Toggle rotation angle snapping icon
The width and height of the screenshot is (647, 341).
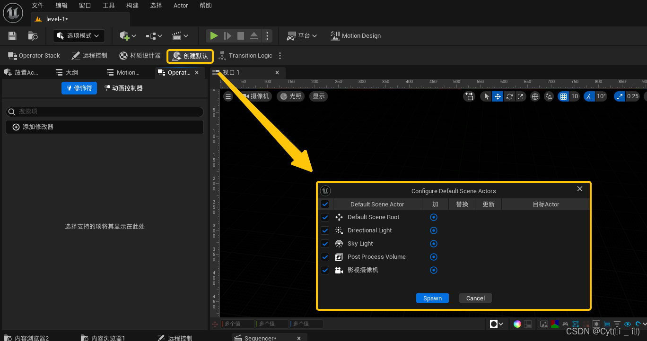point(589,96)
